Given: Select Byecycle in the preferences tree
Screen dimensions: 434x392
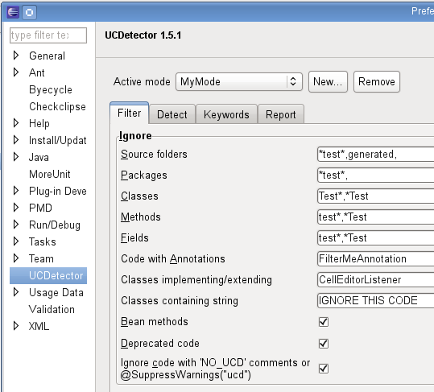Looking at the screenshot, I should (51, 89).
